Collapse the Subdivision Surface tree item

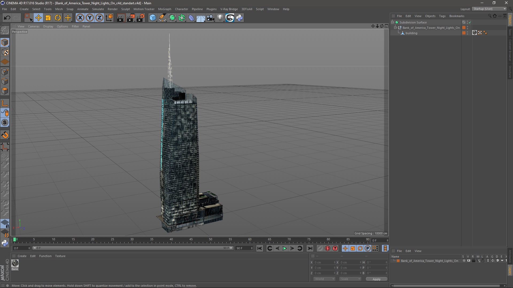click(x=392, y=22)
